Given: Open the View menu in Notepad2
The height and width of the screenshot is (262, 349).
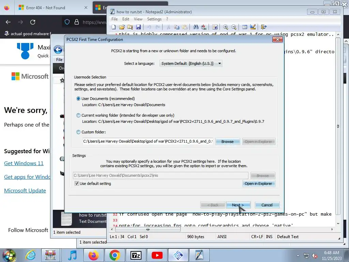Looking at the screenshot, I should click(138, 19).
